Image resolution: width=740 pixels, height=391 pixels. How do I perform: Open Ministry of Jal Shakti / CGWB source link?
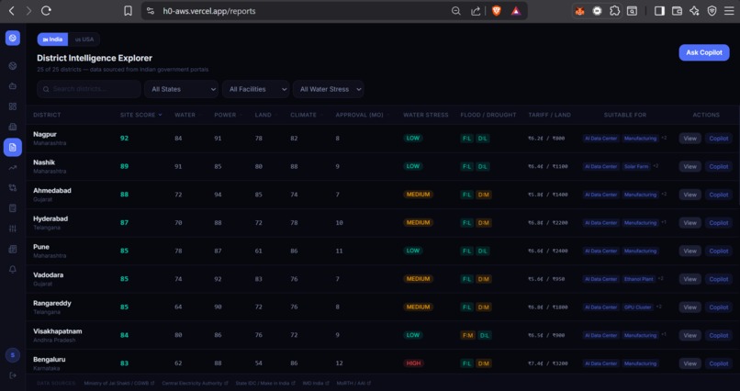(120, 384)
